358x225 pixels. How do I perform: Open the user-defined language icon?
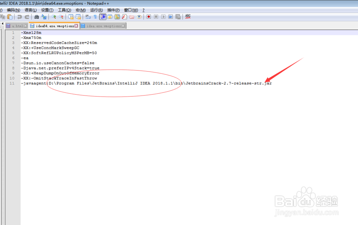click(110, 17)
